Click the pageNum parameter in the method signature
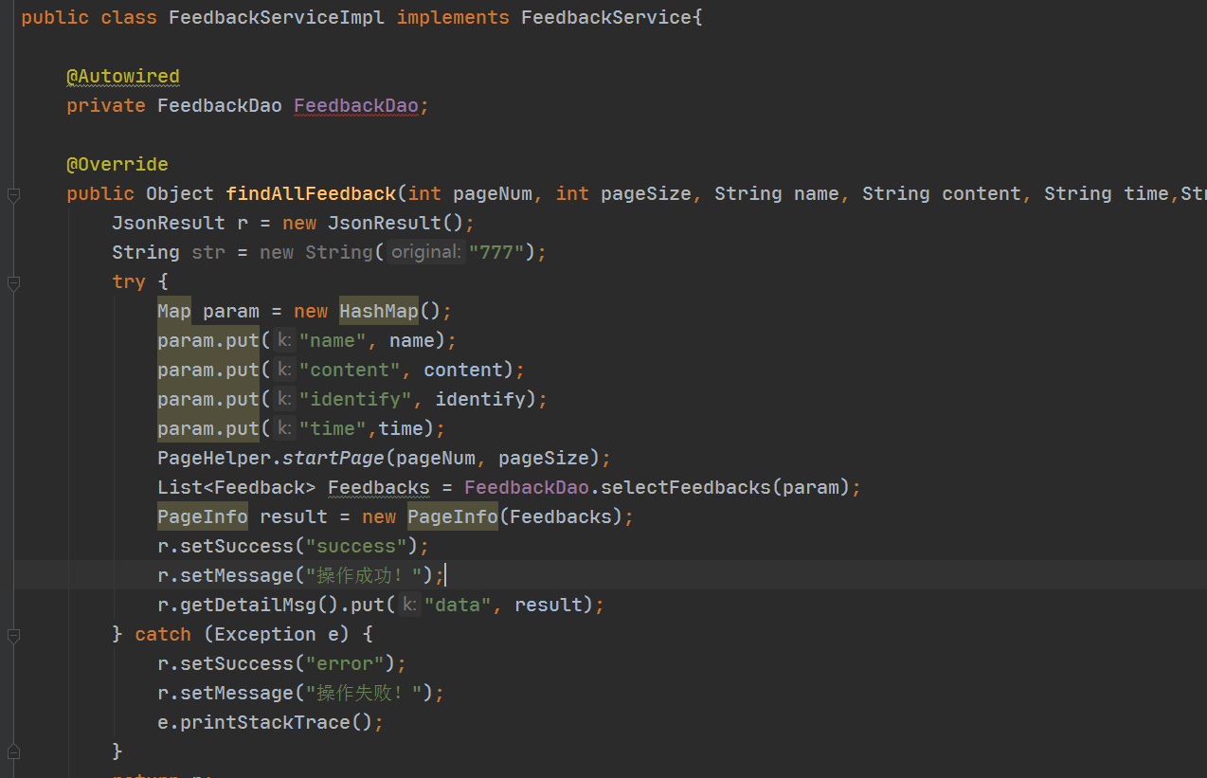 point(493,193)
